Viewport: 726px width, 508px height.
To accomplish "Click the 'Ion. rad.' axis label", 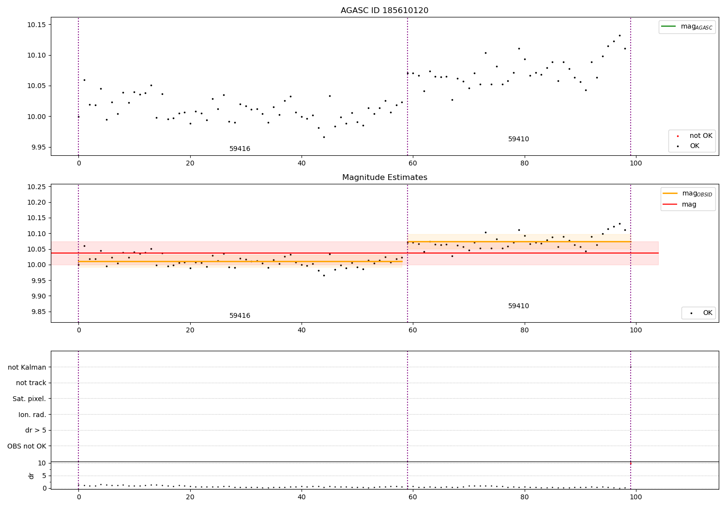I will (x=32, y=415).
